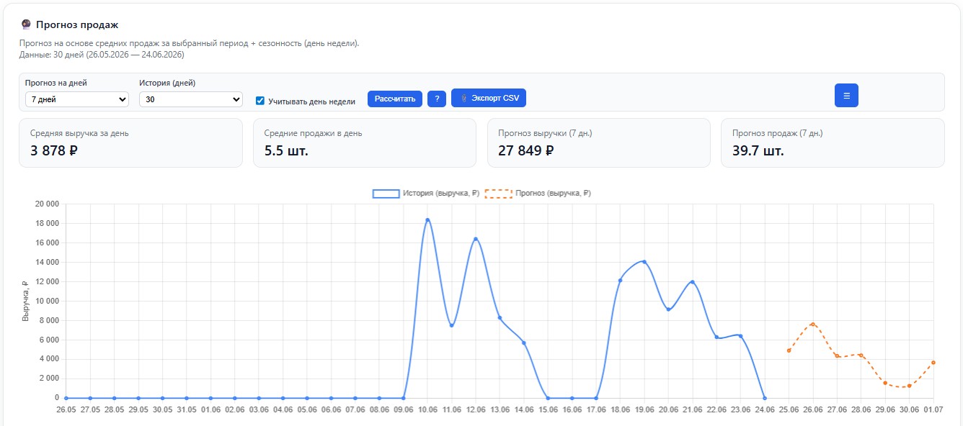Click the 20 000 y-axis label
Viewport: 963px width, 426px height.
tap(46, 204)
